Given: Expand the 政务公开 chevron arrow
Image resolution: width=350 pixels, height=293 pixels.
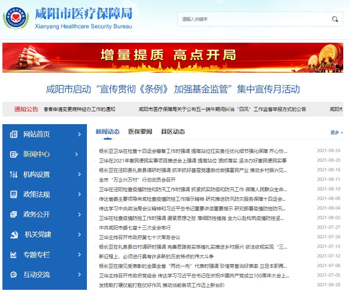Looking at the screenshot, I should [79, 214].
